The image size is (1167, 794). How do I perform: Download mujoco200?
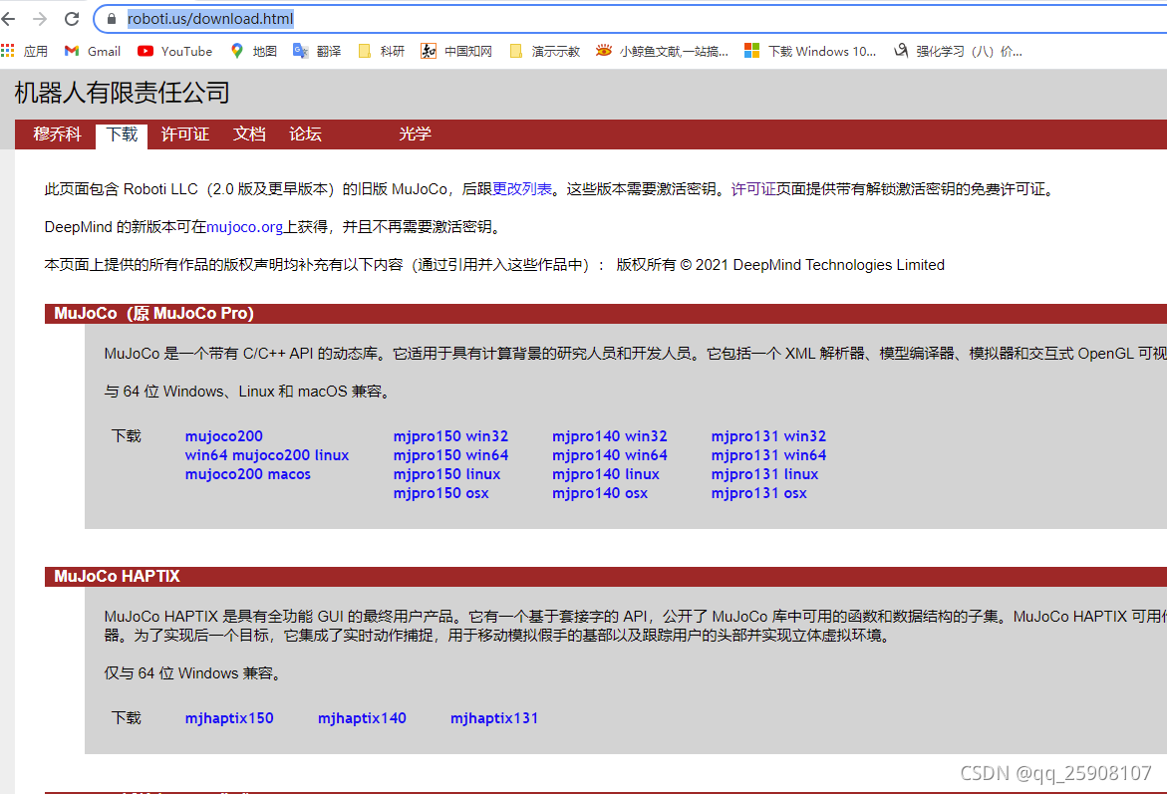tap(223, 435)
